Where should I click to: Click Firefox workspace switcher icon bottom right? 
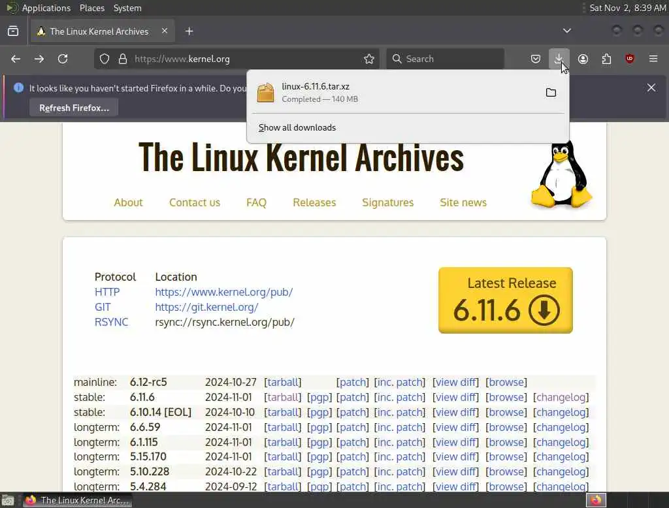click(596, 500)
